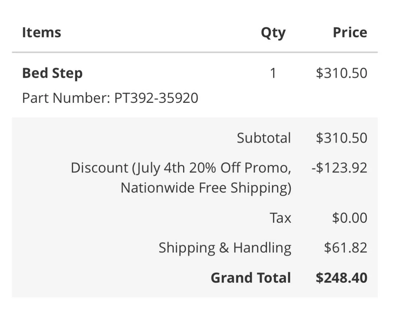
Task: Click the word Discount in the totals
Action: click(99, 168)
